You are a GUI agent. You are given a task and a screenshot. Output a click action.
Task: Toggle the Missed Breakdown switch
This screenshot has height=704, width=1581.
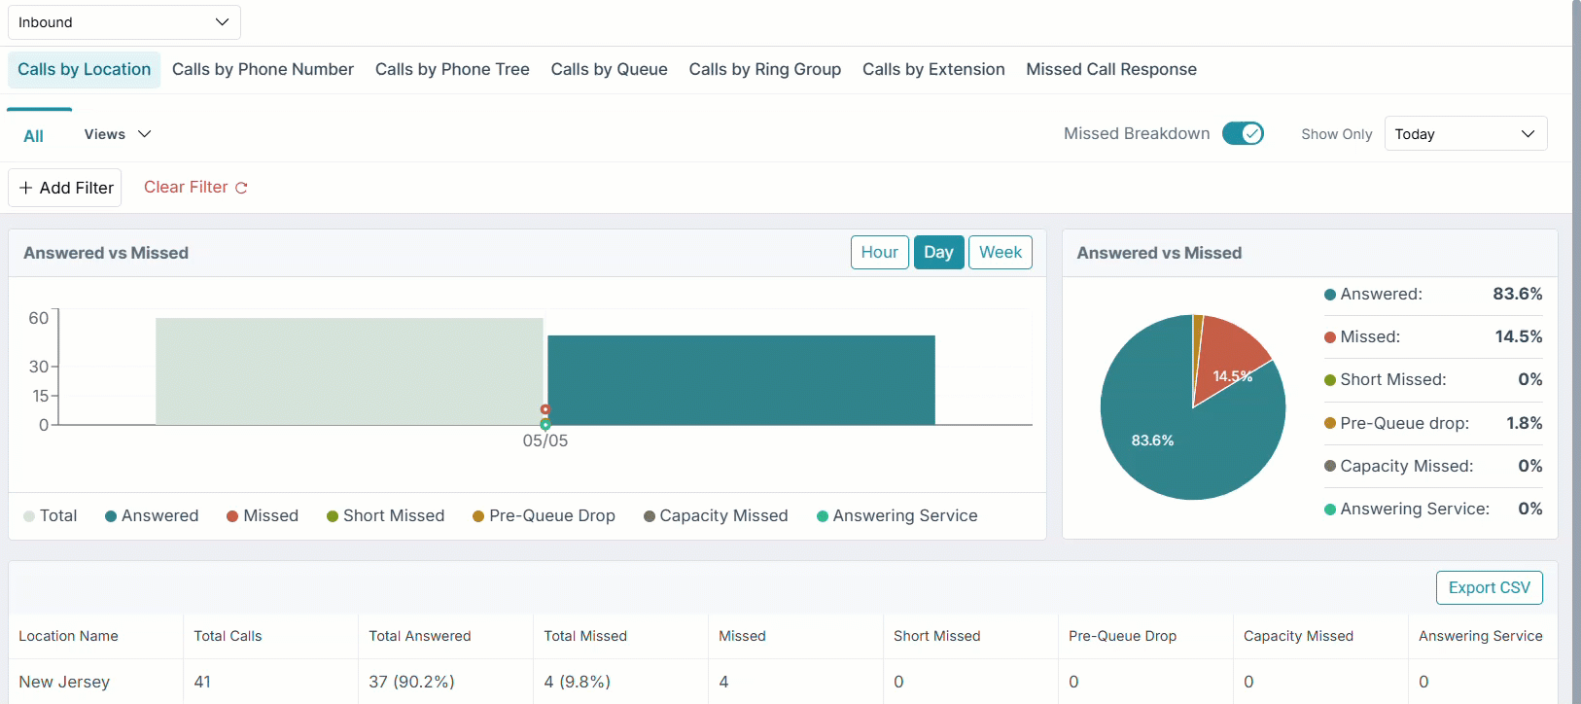[x=1243, y=133]
